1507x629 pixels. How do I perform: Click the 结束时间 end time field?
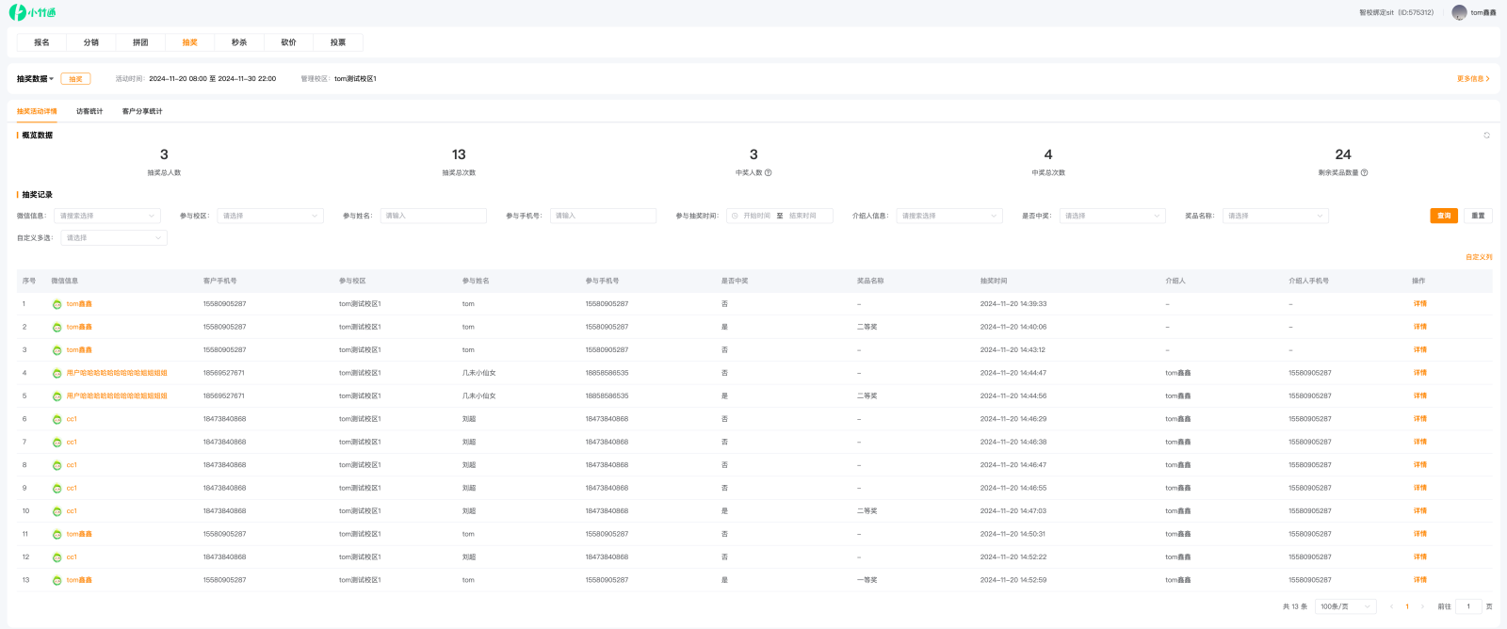click(x=802, y=216)
